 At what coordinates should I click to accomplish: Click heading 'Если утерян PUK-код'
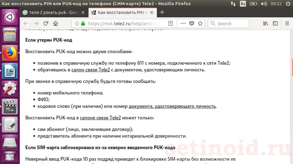[x=49, y=40]
